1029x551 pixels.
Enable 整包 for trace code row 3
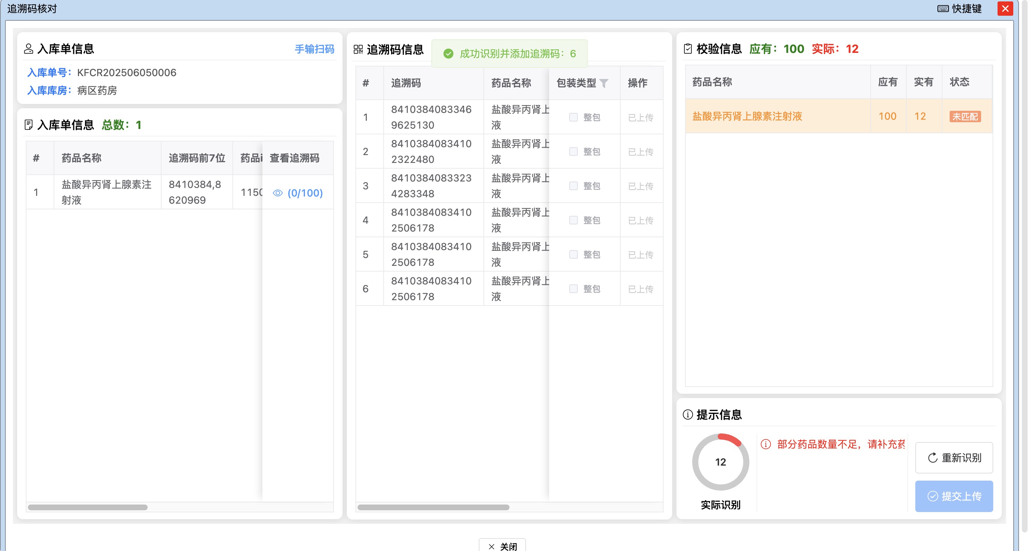coord(574,186)
